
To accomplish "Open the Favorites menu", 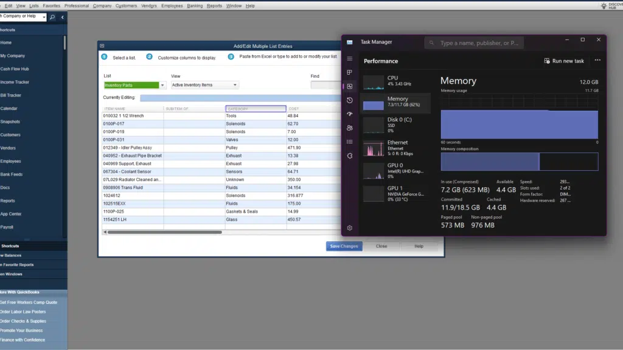I will tap(51, 5).
